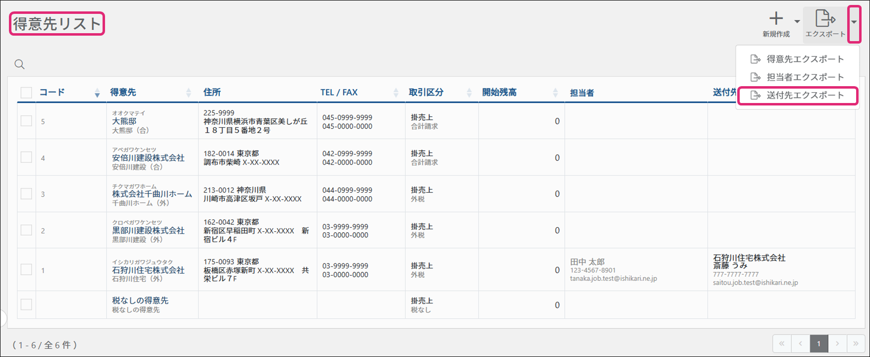Click the magnifying glass search icon

pyautogui.click(x=19, y=64)
